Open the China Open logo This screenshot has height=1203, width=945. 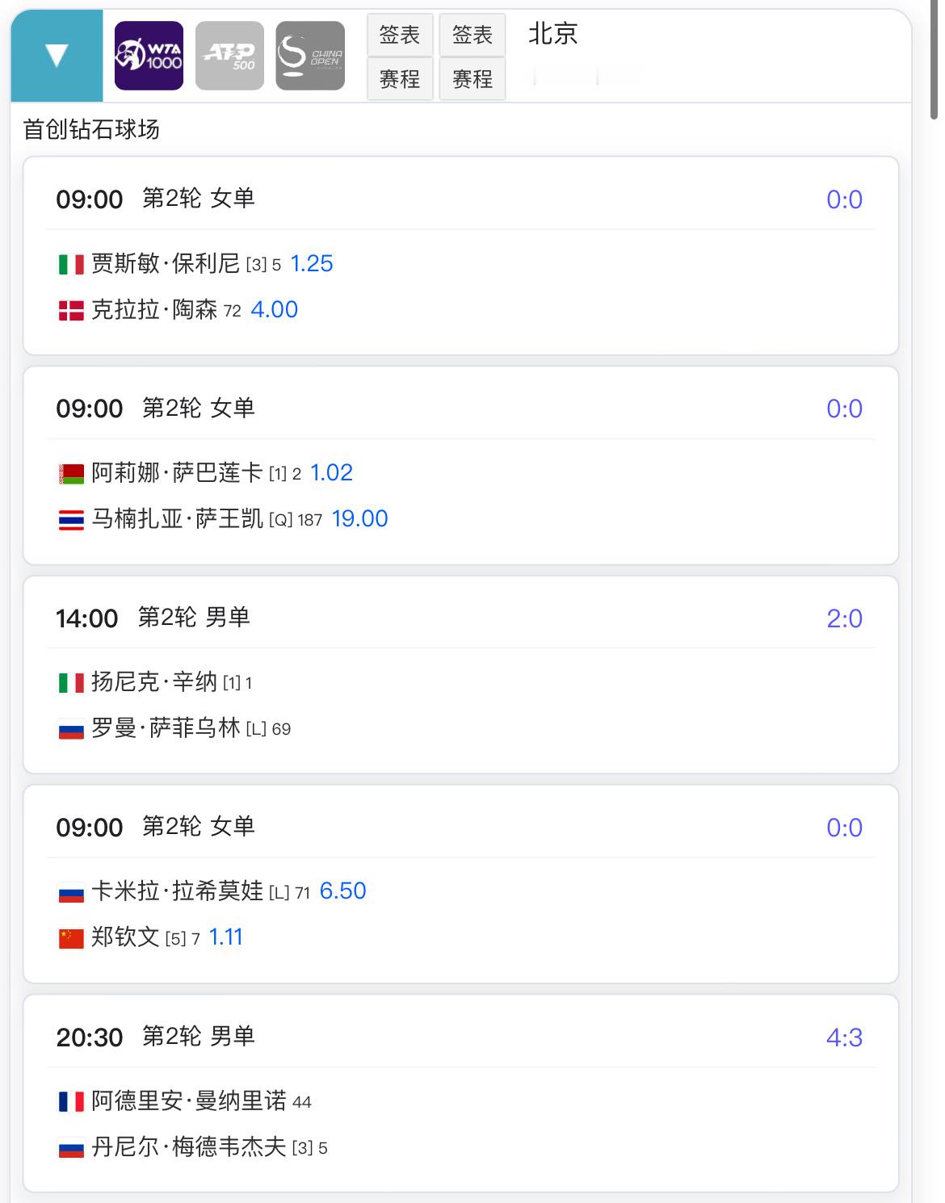tap(310, 56)
